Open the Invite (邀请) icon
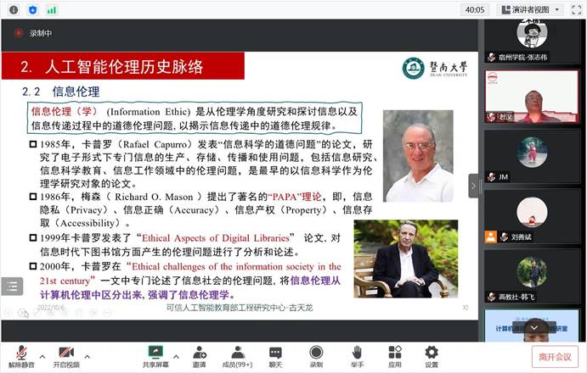 [x=199, y=354]
